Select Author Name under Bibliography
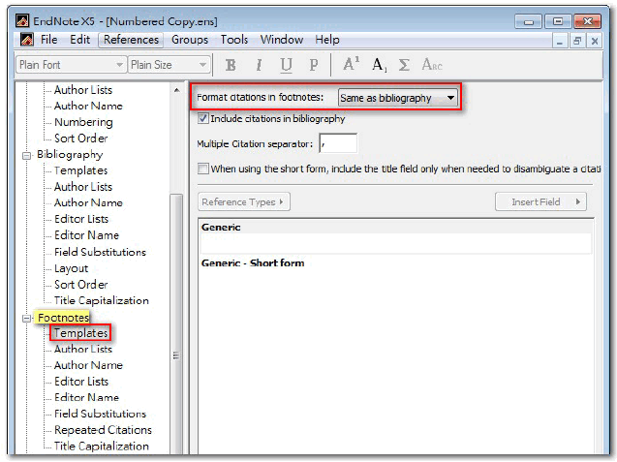617x462 pixels. [88, 202]
